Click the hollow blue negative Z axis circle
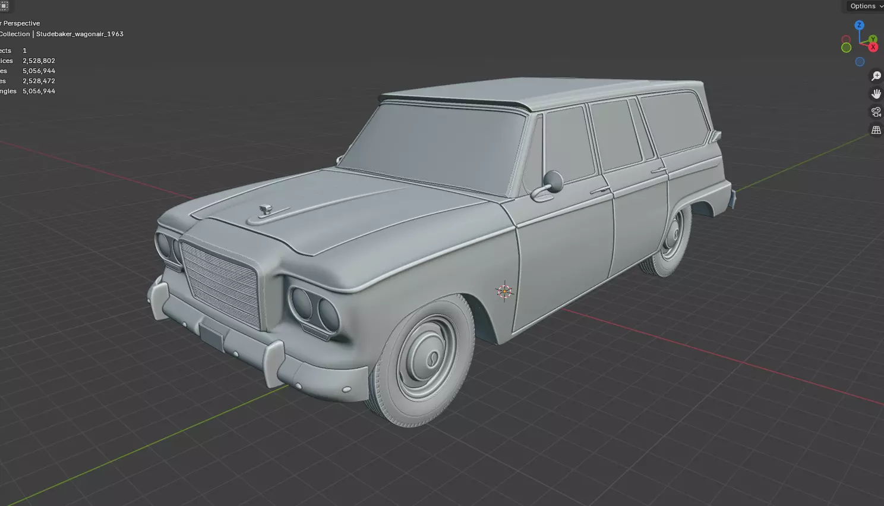The width and height of the screenshot is (884, 506). click(x=860, y=62)
